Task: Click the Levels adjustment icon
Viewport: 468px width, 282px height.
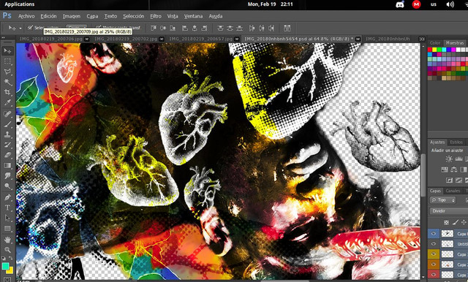Action: (458, 159)
